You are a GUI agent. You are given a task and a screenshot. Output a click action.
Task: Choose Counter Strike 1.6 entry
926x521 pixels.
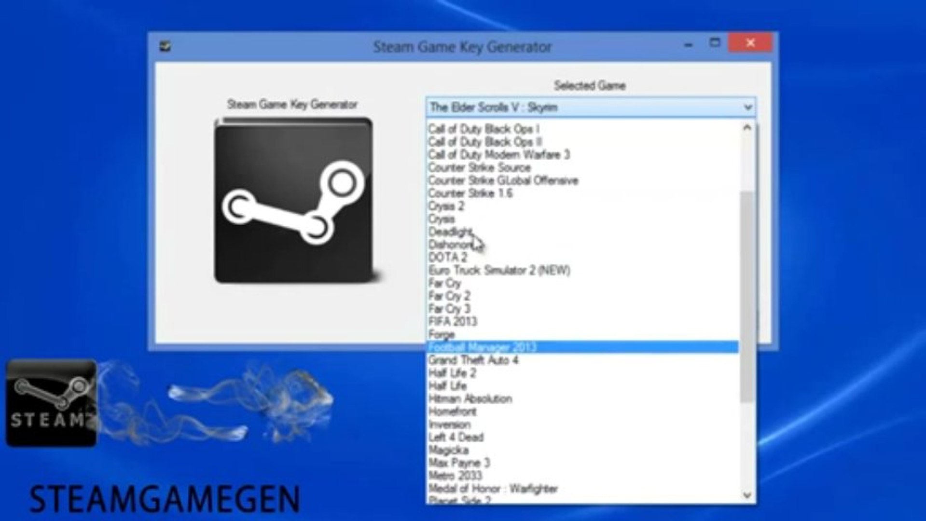[x=470, y=193]
